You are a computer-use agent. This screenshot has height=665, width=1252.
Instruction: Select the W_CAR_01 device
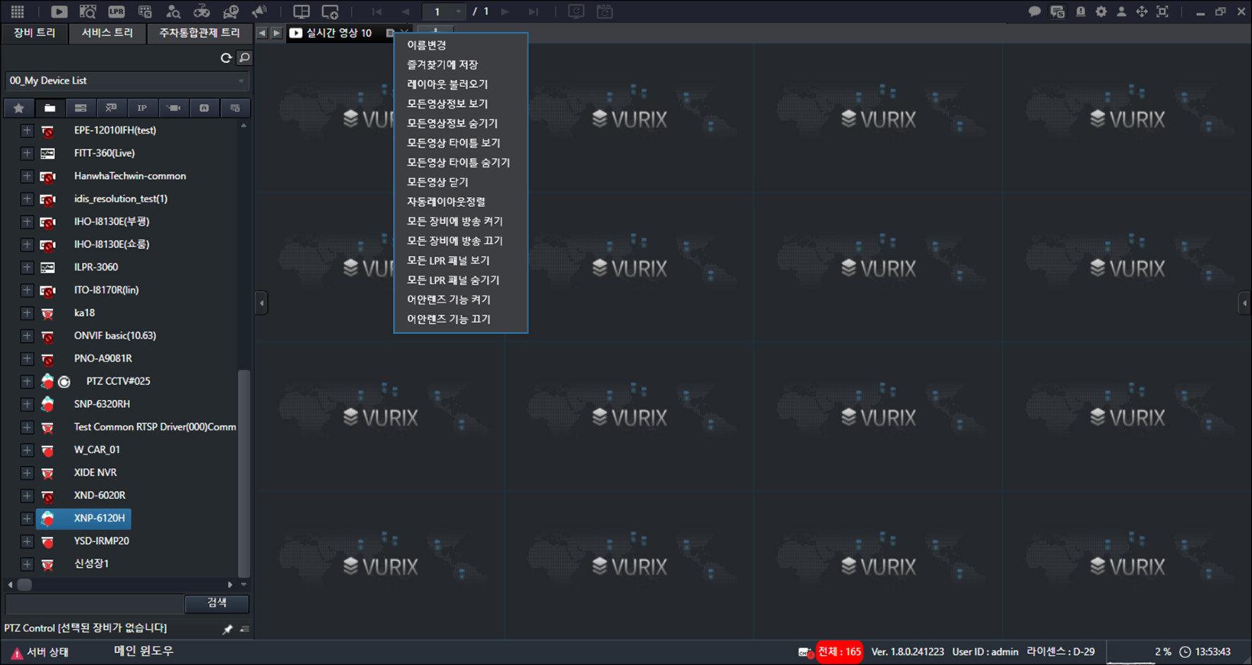97,450
